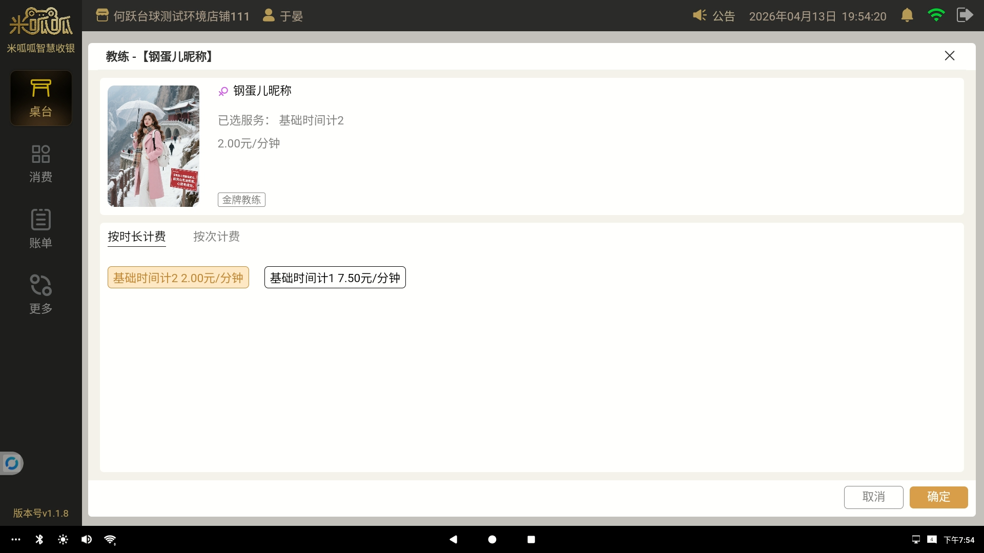This screenshot has height=553, width=984.
Task: Click the Wi-Fi status icon in top bar
Action: click(x=936, y=15)
